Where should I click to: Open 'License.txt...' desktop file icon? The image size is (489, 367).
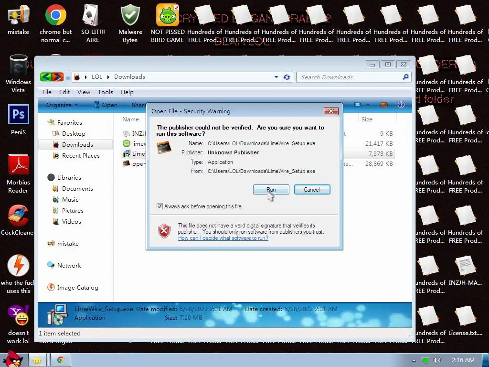coord(465,321)
